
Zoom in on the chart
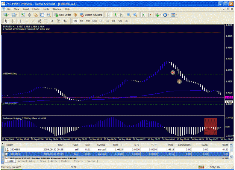pos(129,15)
